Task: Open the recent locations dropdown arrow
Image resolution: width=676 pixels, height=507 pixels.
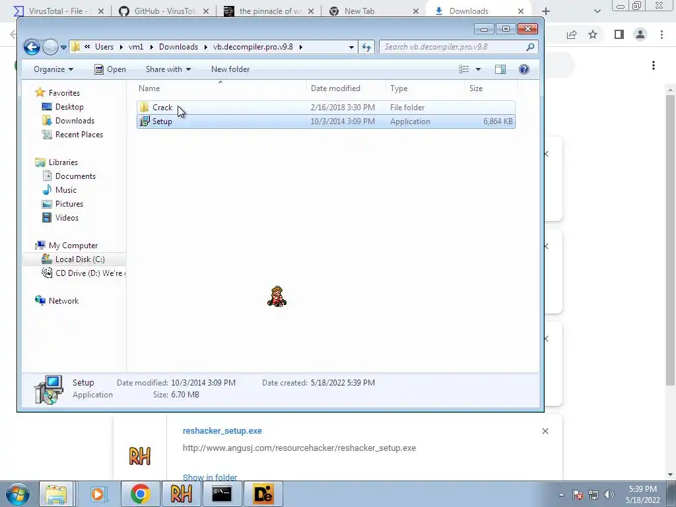Action: (63, 47)
